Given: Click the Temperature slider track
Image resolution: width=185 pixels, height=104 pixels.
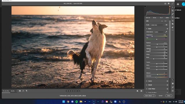Looking at the screenshot, I should tap(157, 36).
